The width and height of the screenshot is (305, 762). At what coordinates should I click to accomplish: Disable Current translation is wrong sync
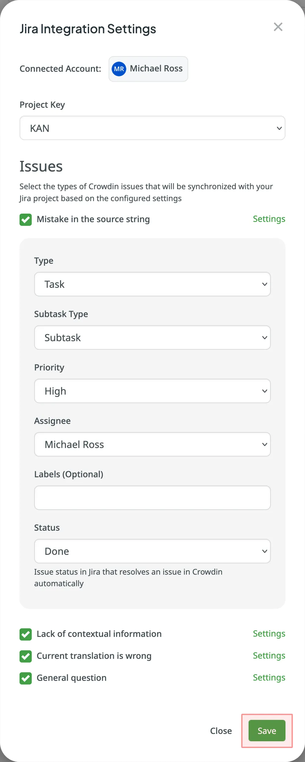point(26,656)
